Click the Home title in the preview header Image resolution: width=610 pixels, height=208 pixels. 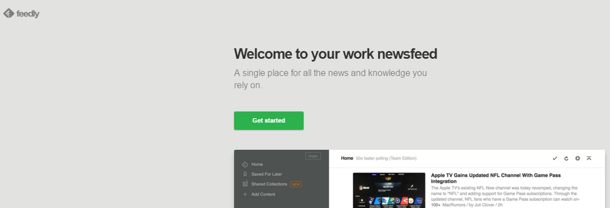pyautogui.click(x=347, y=158)
